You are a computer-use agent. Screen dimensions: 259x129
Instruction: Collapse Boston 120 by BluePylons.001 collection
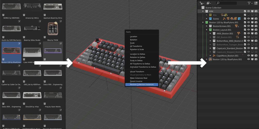tap(203, 22)
